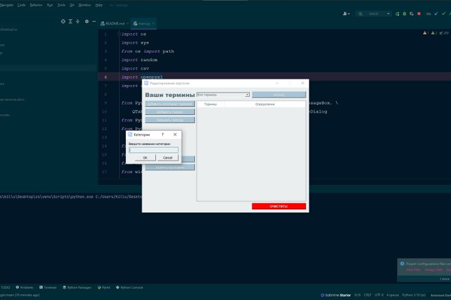451x300 pixels.
Task: Click the blue update project arrow icon
Action: 437,14
